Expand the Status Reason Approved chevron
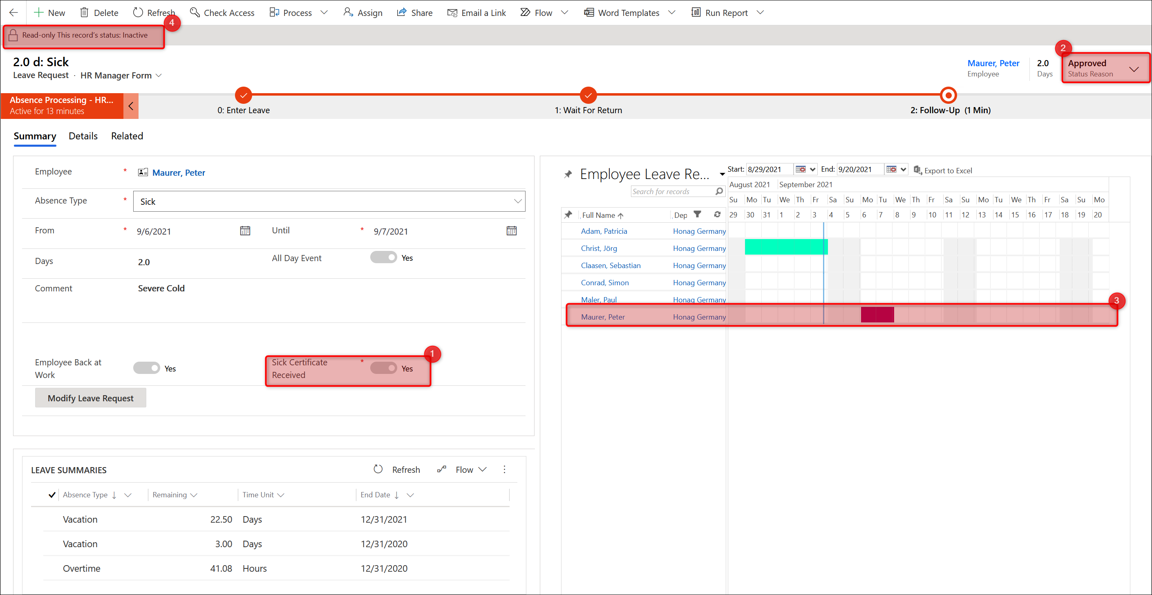Viewport: 1152px width, 595px height. [x=1134, y=69]
